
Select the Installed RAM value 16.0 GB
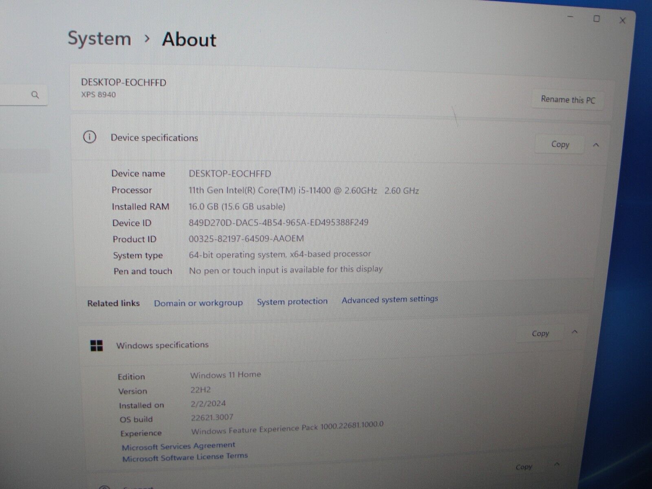tap(237, 207)
